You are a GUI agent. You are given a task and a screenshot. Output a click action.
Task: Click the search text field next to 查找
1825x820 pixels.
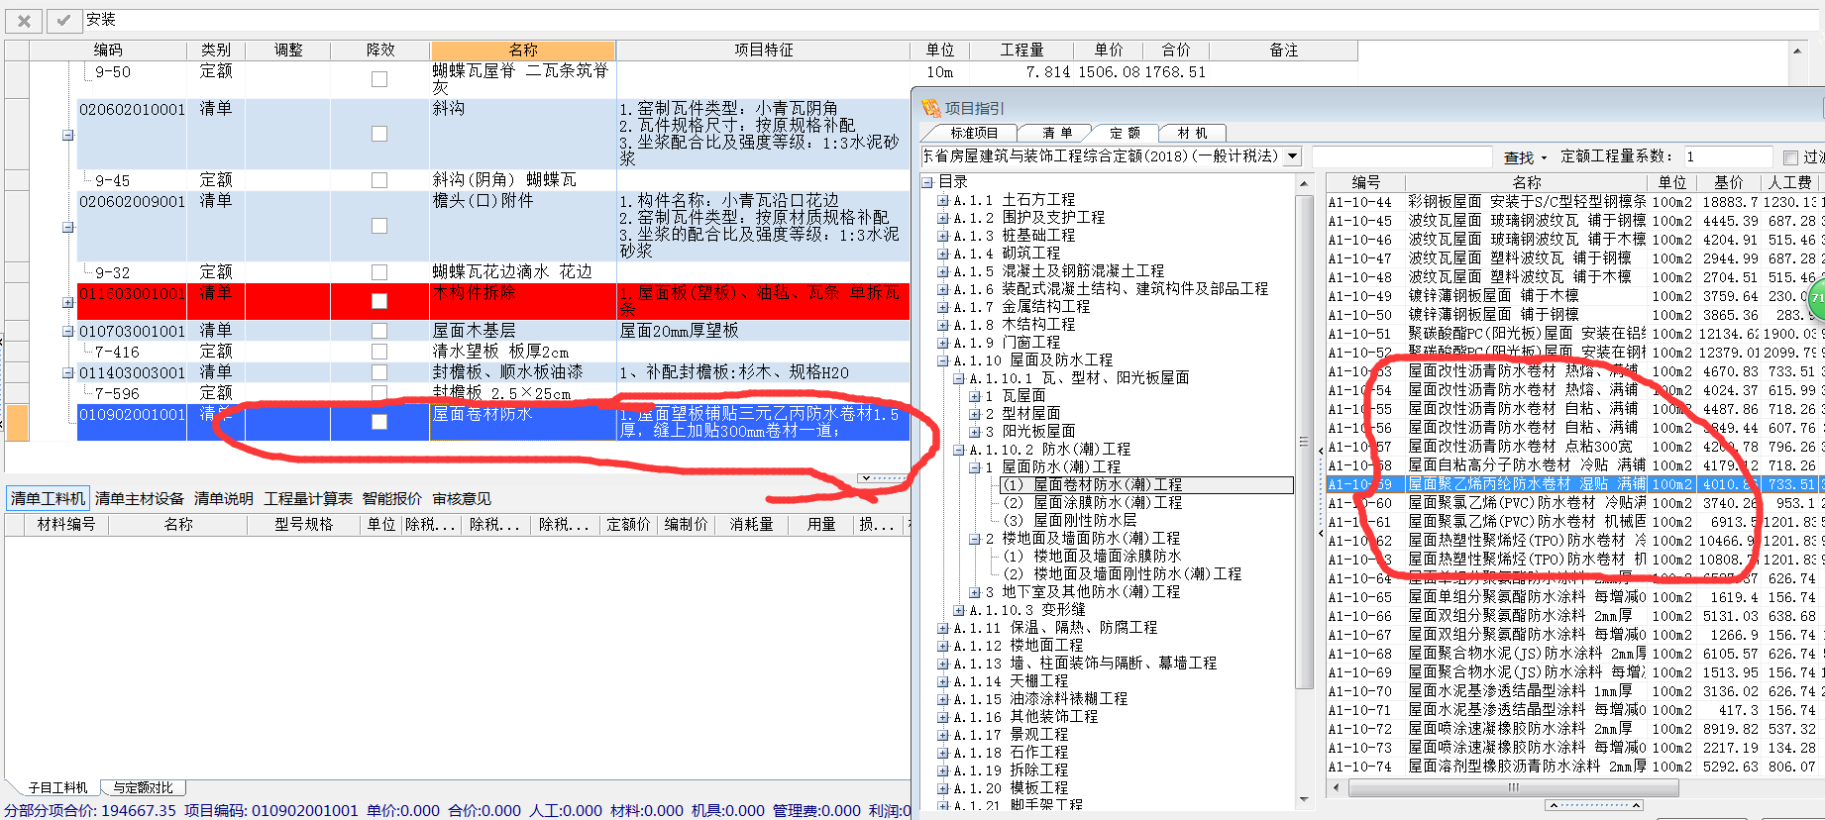pyautogui.click(x=1402, y=156)
